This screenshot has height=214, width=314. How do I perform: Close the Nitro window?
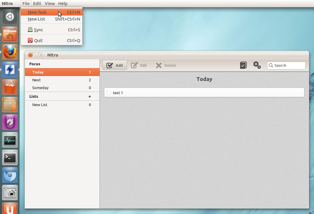click(30, 55)
